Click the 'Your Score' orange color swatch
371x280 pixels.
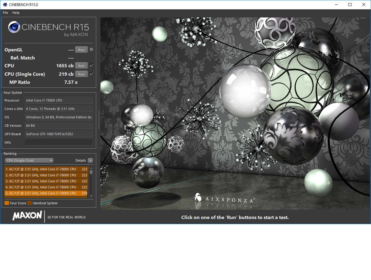pyautogui.click(x=7, y=203)
